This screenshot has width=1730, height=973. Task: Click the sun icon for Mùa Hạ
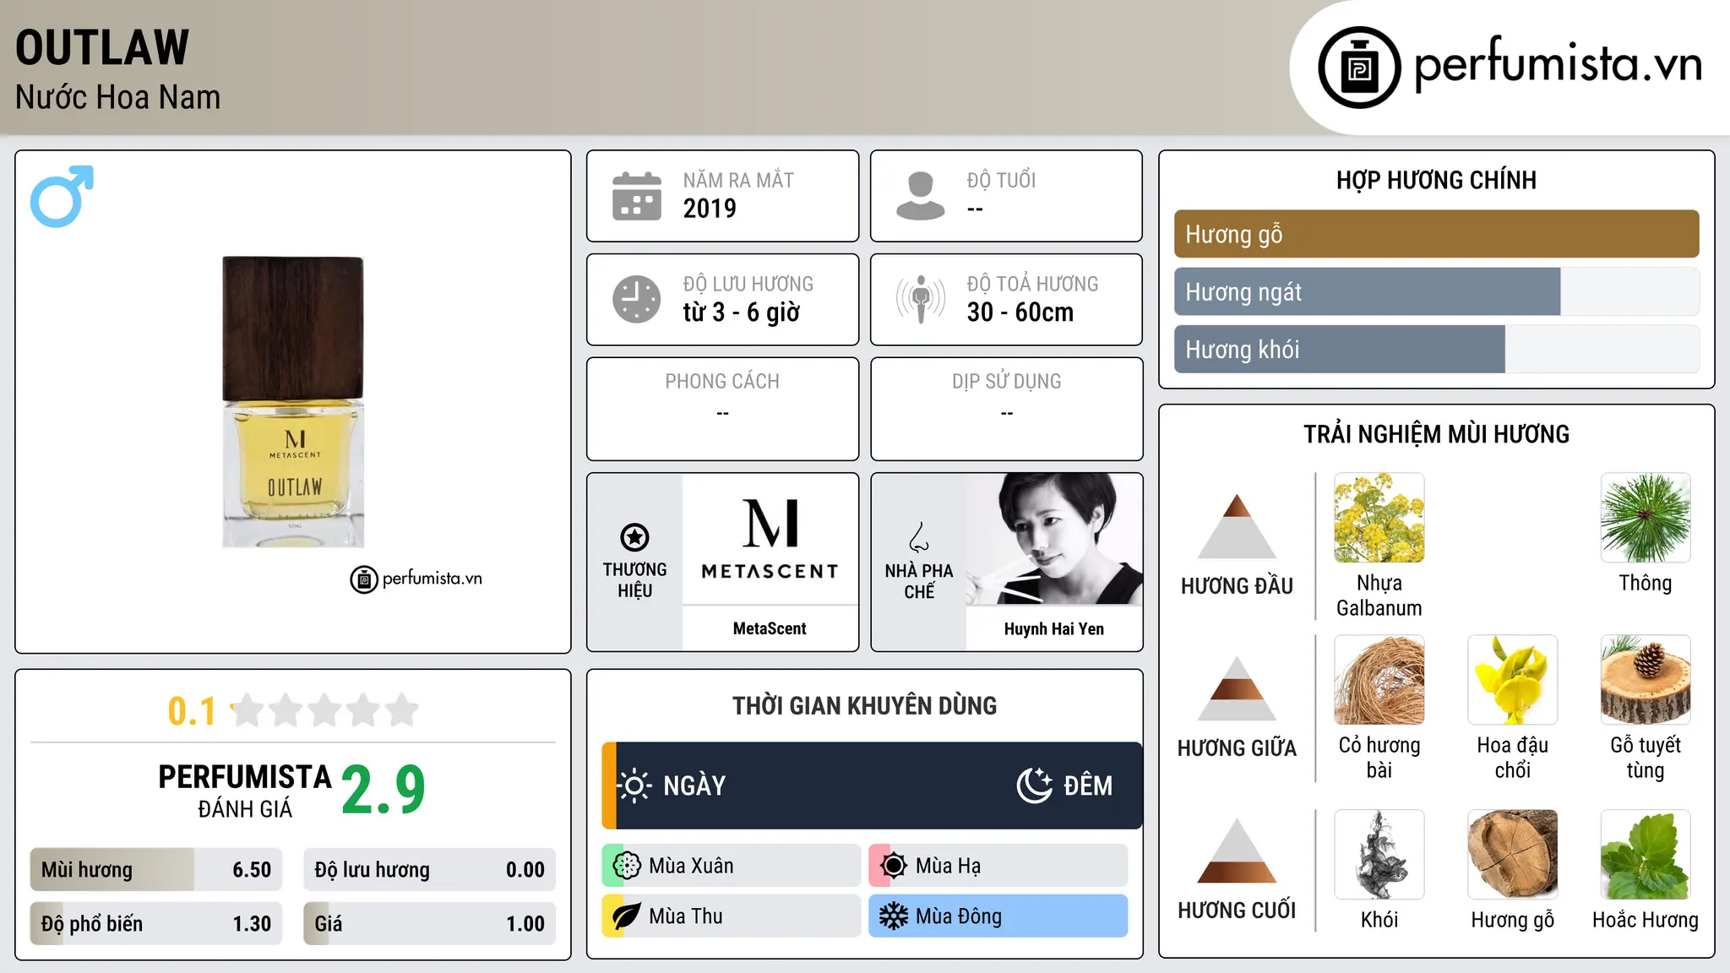click(x=893, y=866)
